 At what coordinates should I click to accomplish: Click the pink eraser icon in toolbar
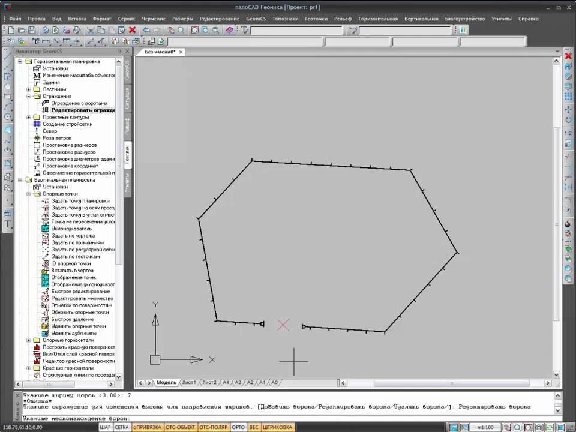(x=230, y=30)
